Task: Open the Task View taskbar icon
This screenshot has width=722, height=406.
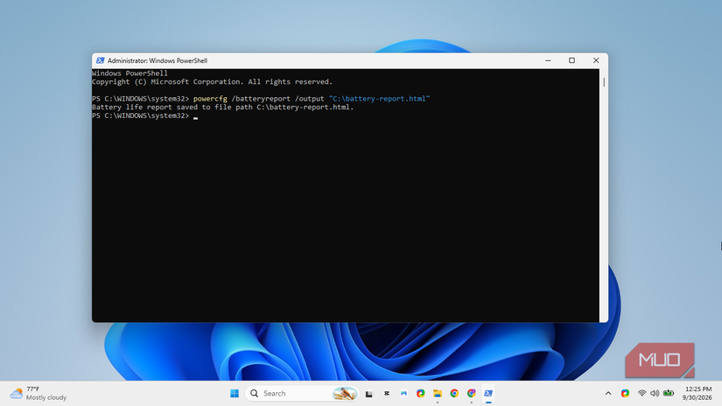Action: (x=368, y=394)
